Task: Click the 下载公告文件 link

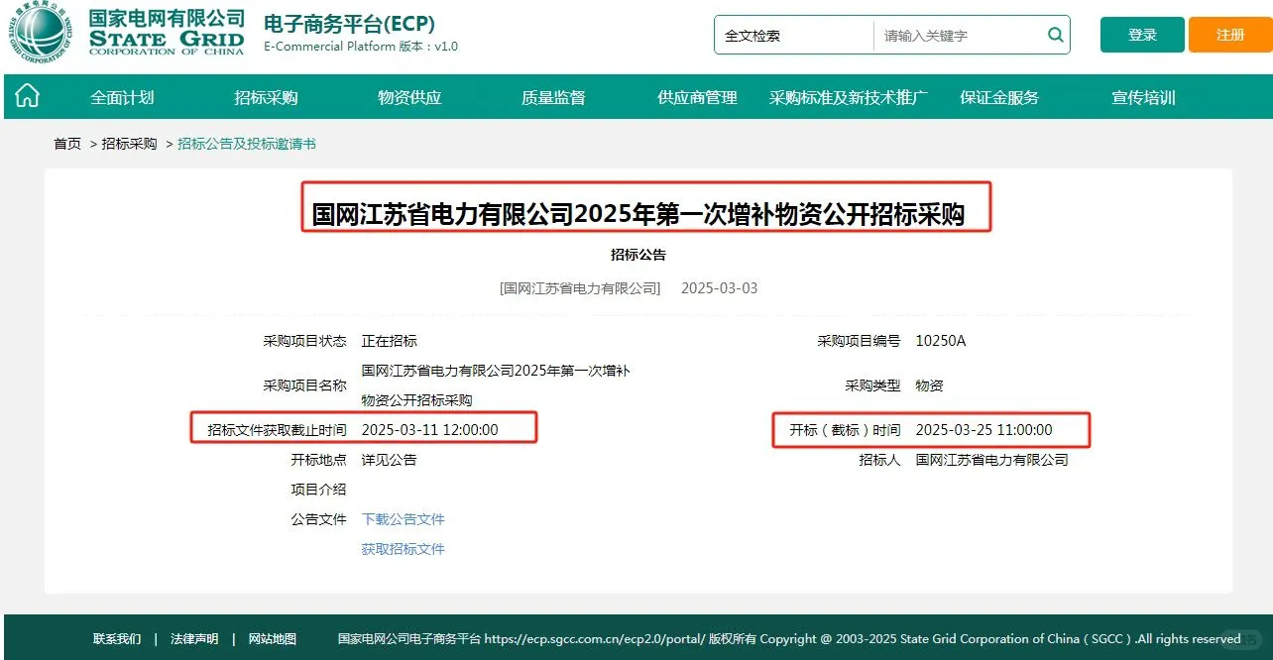Action: (x=404, y=519)
